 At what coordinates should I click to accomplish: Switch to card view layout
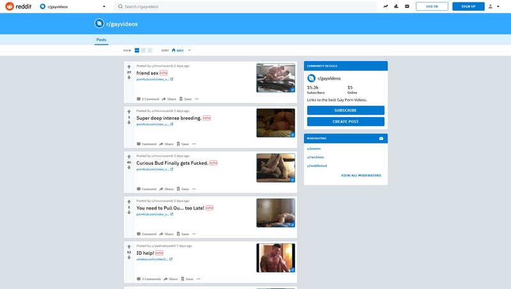click(x=137, y=50)
